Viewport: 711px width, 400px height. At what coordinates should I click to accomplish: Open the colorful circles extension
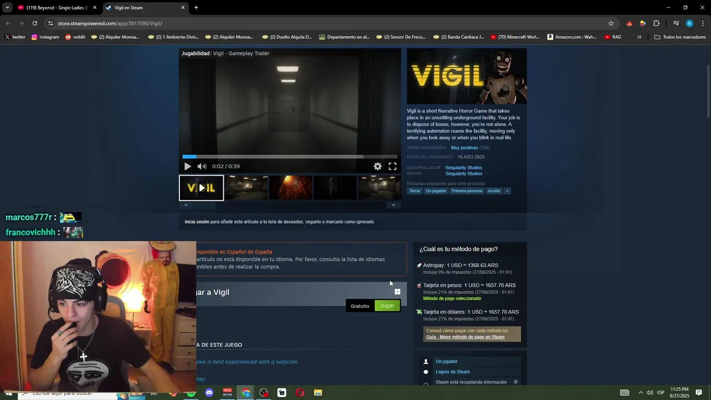point(643,23)
